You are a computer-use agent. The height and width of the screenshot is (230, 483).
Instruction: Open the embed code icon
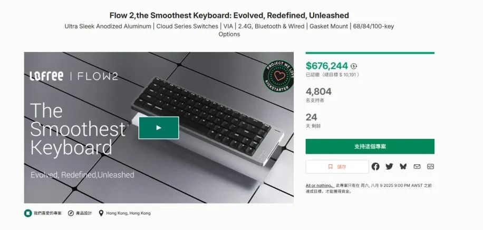(430, 166)
